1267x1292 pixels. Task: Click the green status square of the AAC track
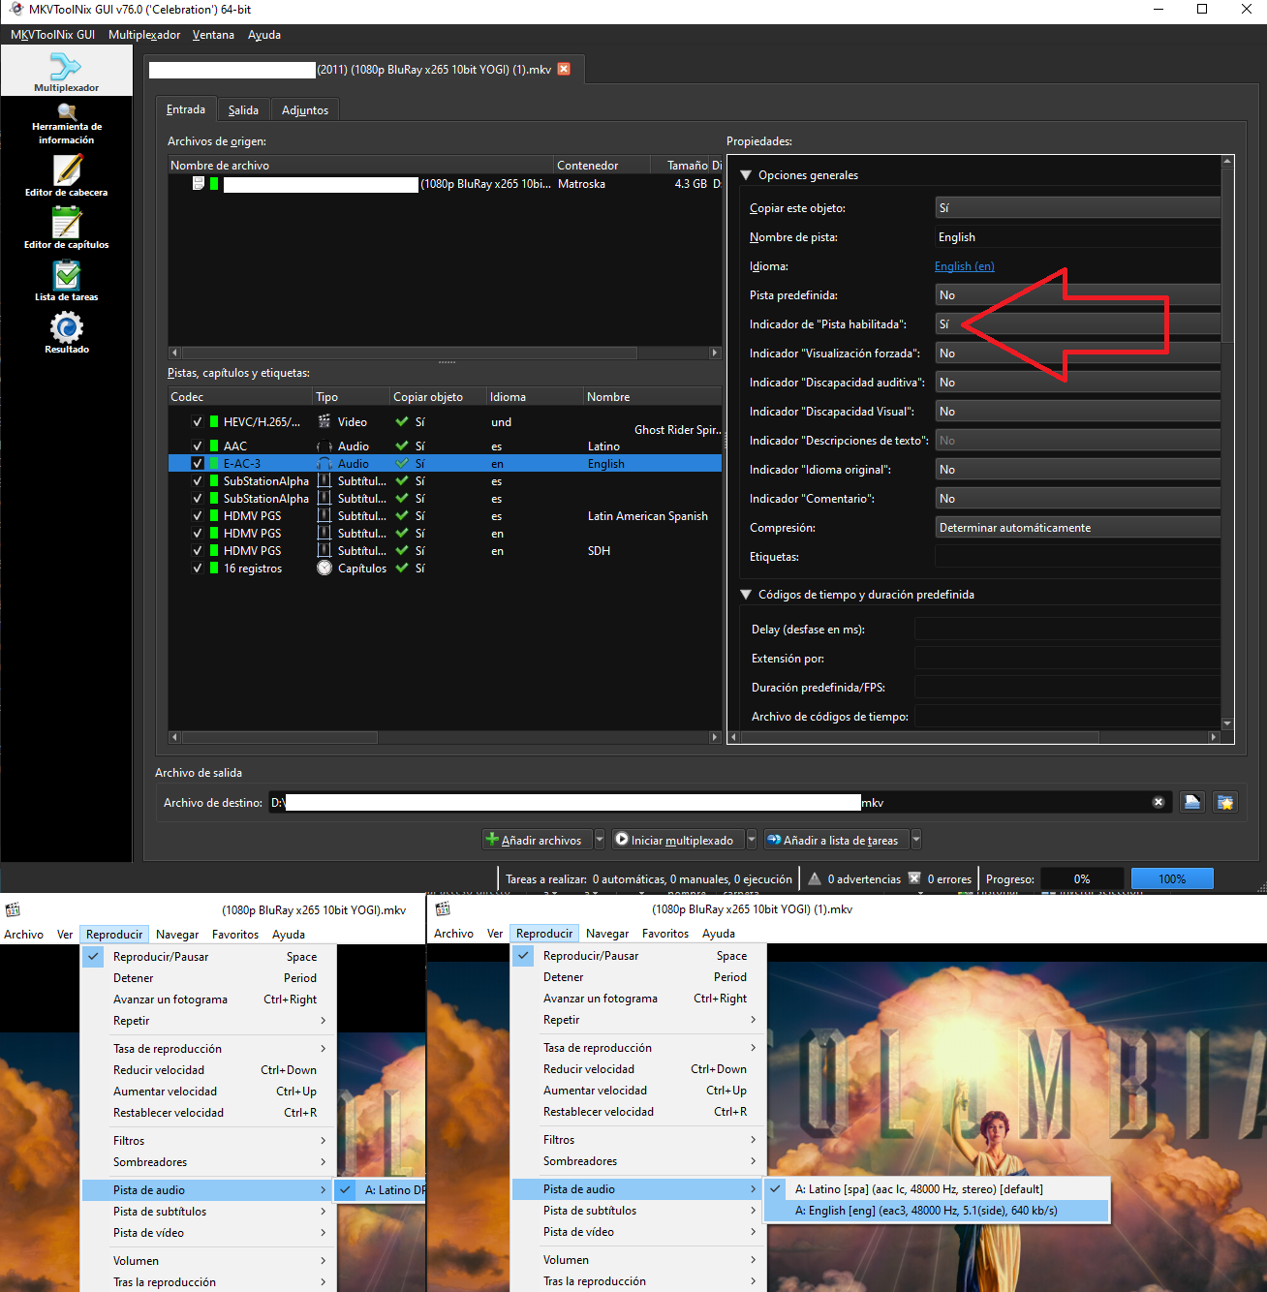214,446
